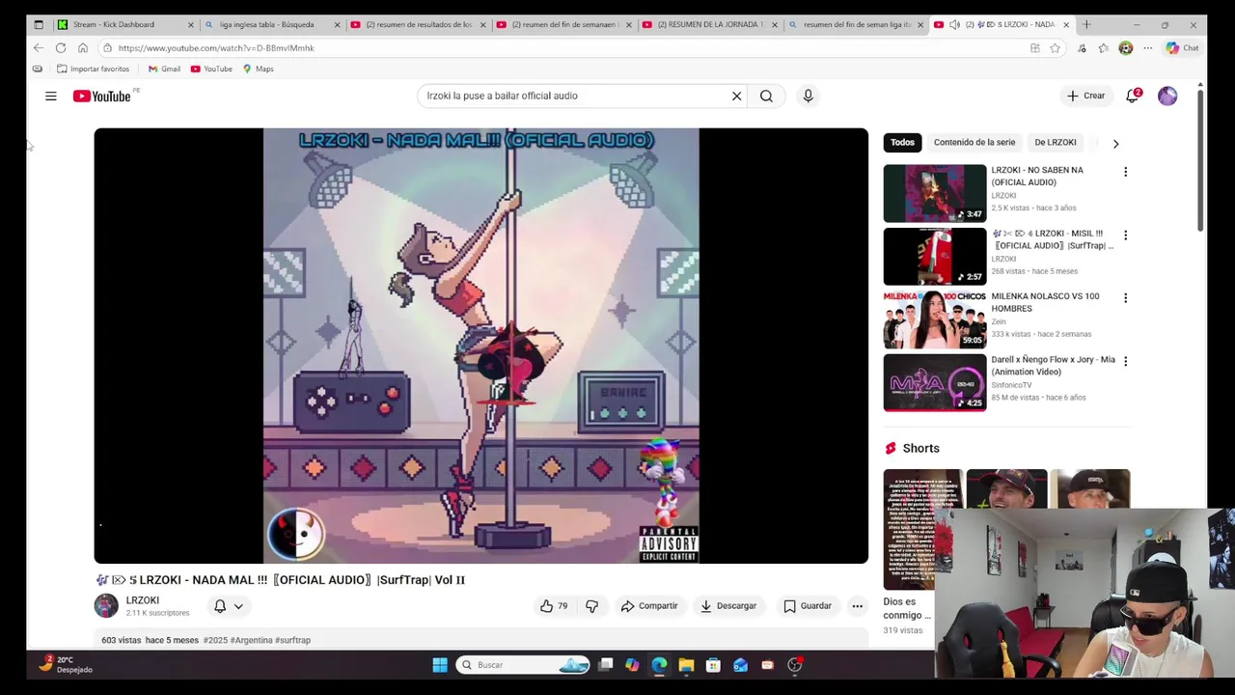Screen dimensions: 1235x695
Task: Open options for LRZOKI - NO SABEN NA video
Action: pos(1125,172)
